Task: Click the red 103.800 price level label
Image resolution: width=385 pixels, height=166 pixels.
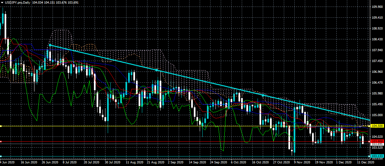Action: click(377, 141)
